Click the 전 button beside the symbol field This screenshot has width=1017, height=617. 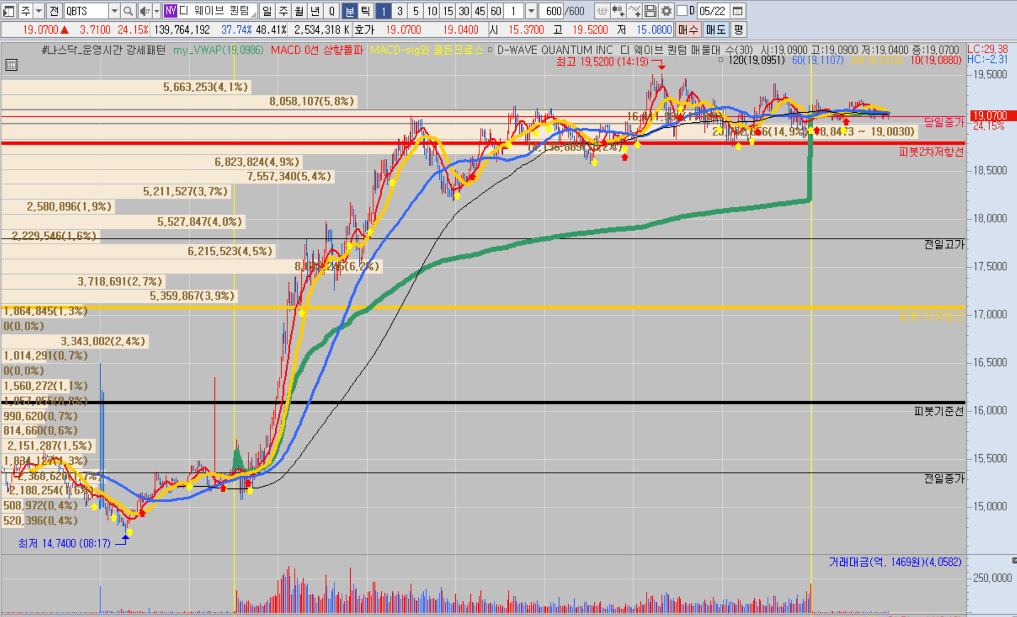(x=54, y=11)
